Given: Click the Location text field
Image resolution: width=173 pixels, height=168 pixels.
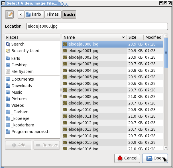Looking at the screenshot, I should pyautogui.click(x=97, y=26).
